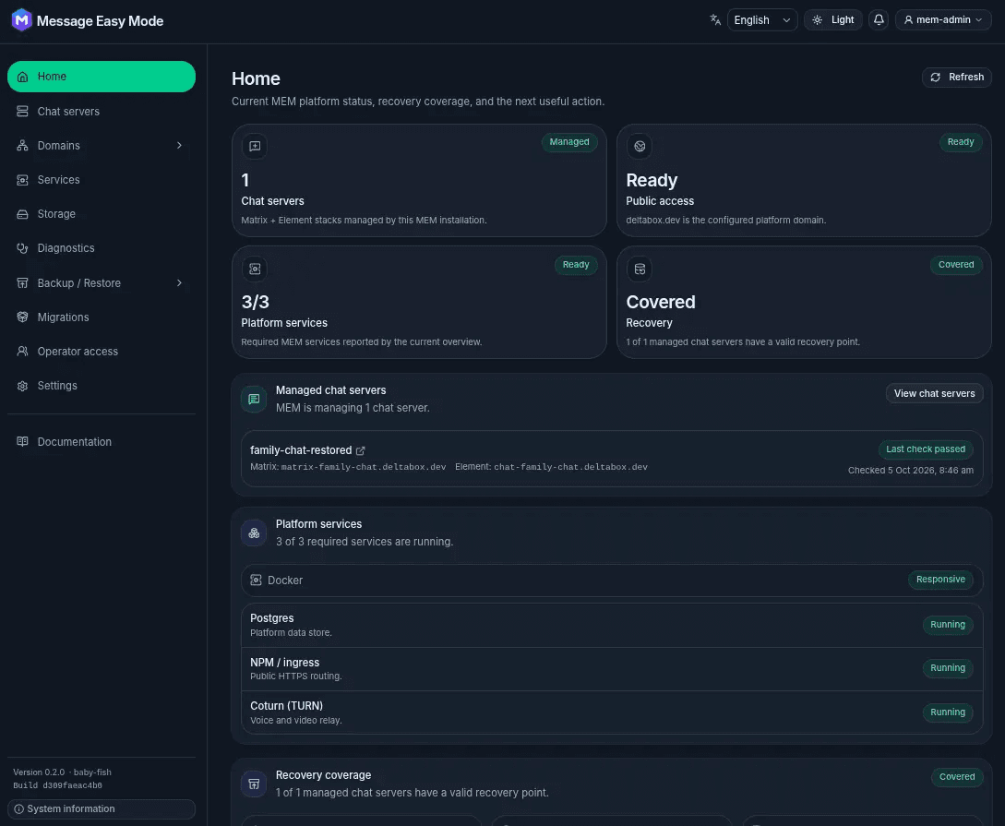Viewport: 1005px width, 826px height.
Task: Click the Refresh button
Action: coord(957,77)
